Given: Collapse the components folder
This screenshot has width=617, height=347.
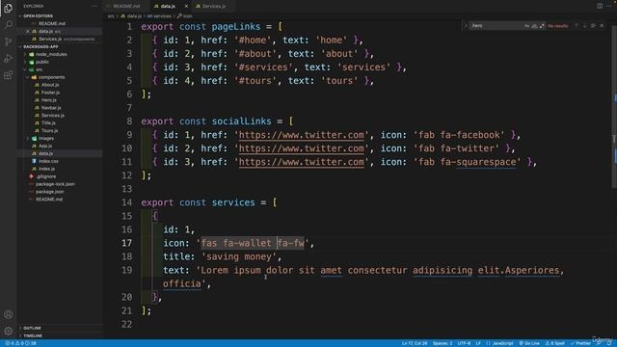Looking at the screenshot, I should click(51, 77).
